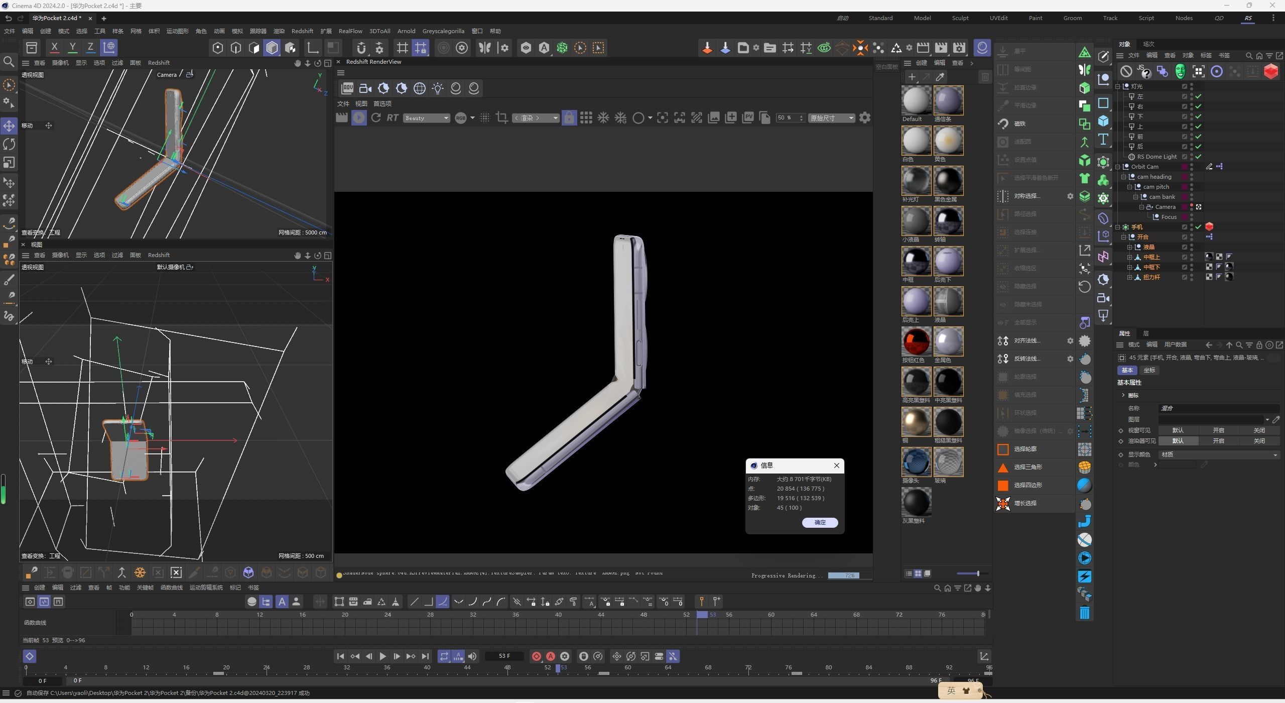Open the 原始尺寸 size dropdown
Viewport: 1285px width, 703px height.
coord(831,118)
